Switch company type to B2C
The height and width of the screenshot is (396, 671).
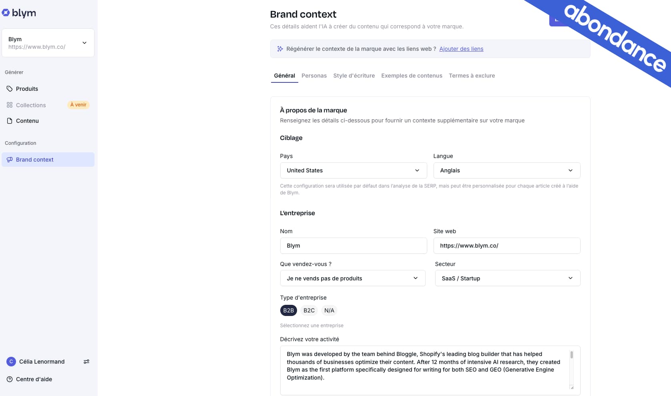tap(309, 310)
